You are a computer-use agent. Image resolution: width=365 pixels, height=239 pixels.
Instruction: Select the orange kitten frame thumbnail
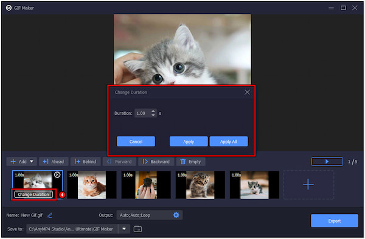(x=92, y=185)
